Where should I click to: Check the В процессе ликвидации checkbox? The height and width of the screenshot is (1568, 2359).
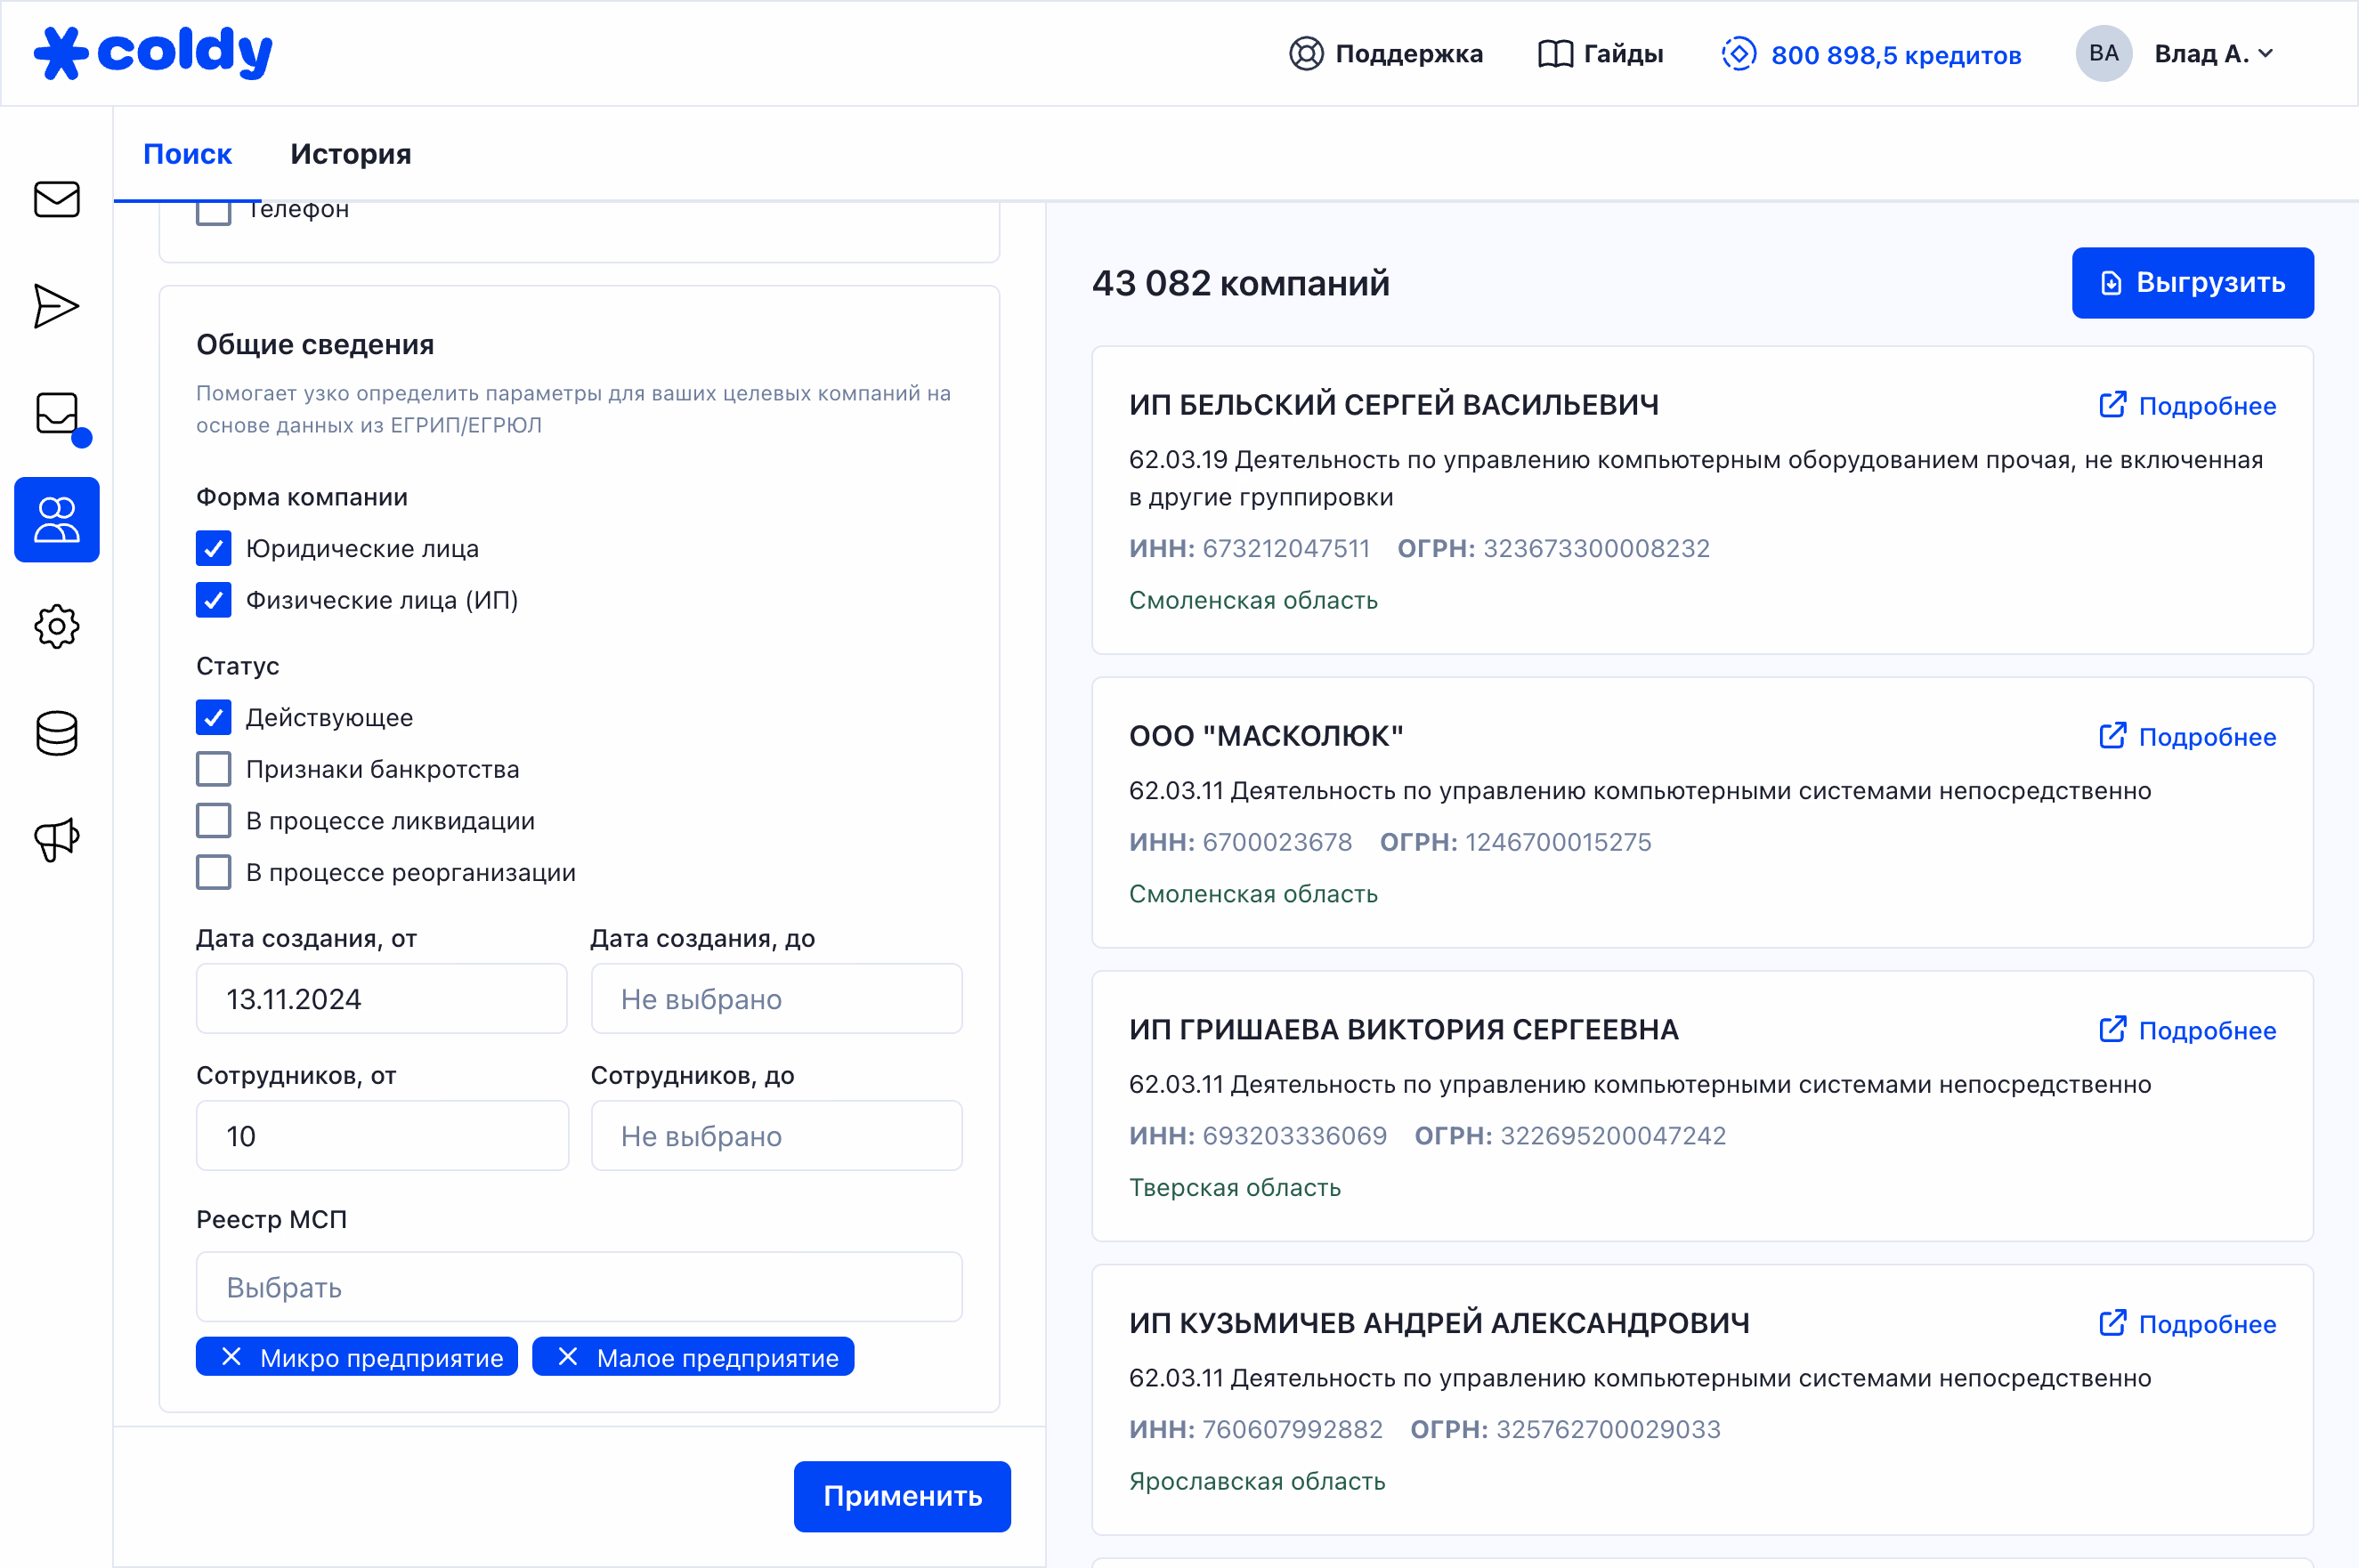[213, 821]
